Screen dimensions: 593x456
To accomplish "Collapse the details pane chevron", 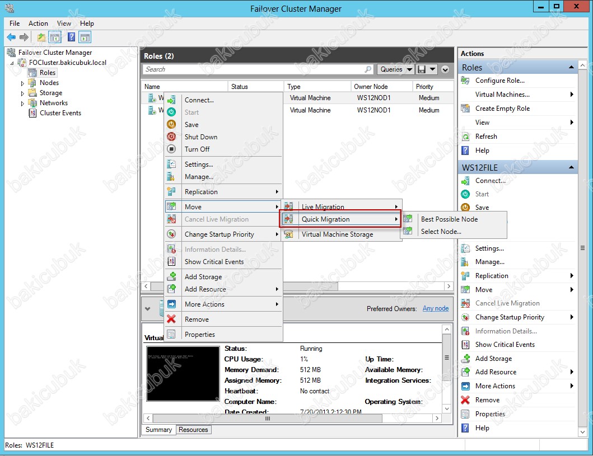I will pos(147,309).
